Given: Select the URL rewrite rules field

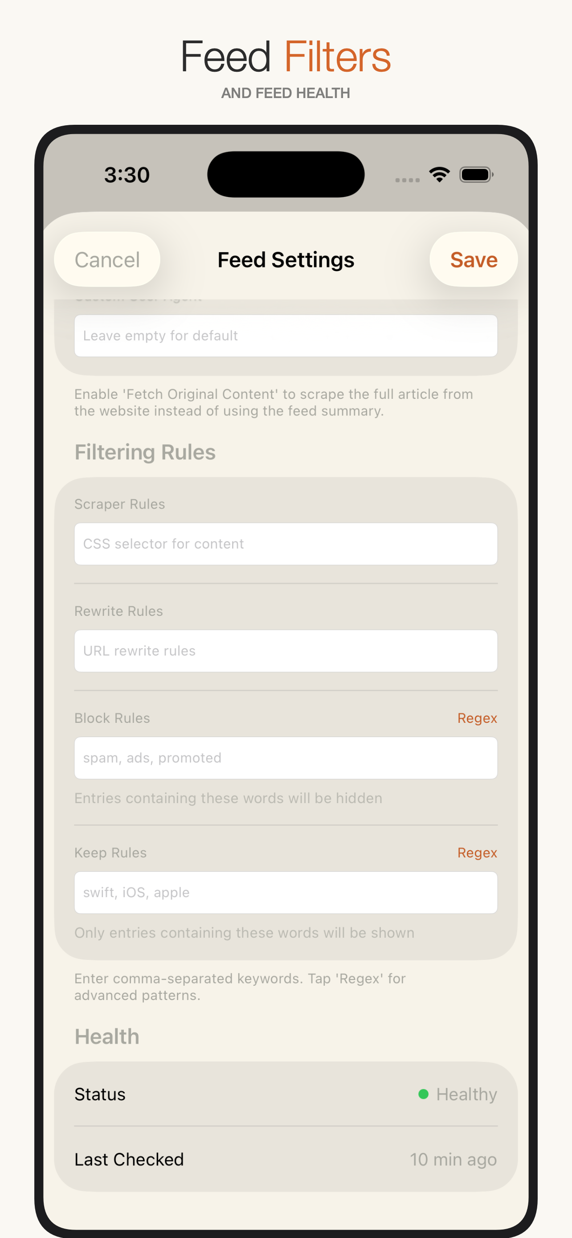Looking at the screenshot, I should (286, 650).
